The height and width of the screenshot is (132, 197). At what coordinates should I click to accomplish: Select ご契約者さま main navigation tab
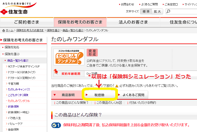(27, 22)
